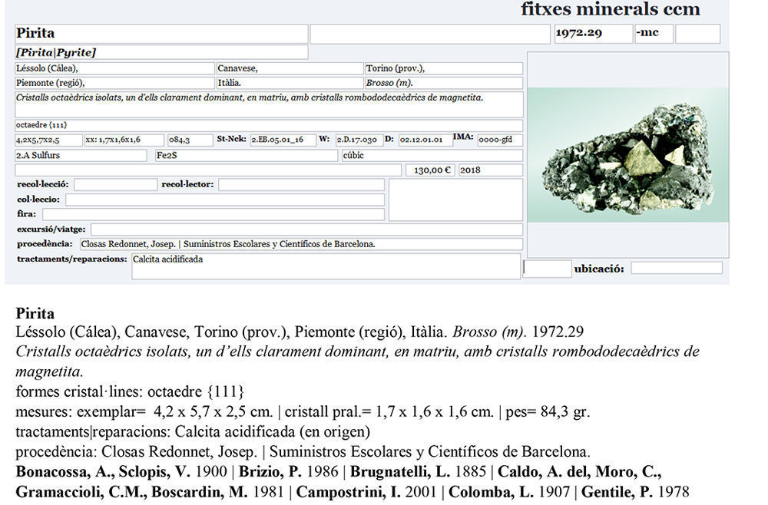Click the 'St-Nck:' label

[231, 139]
